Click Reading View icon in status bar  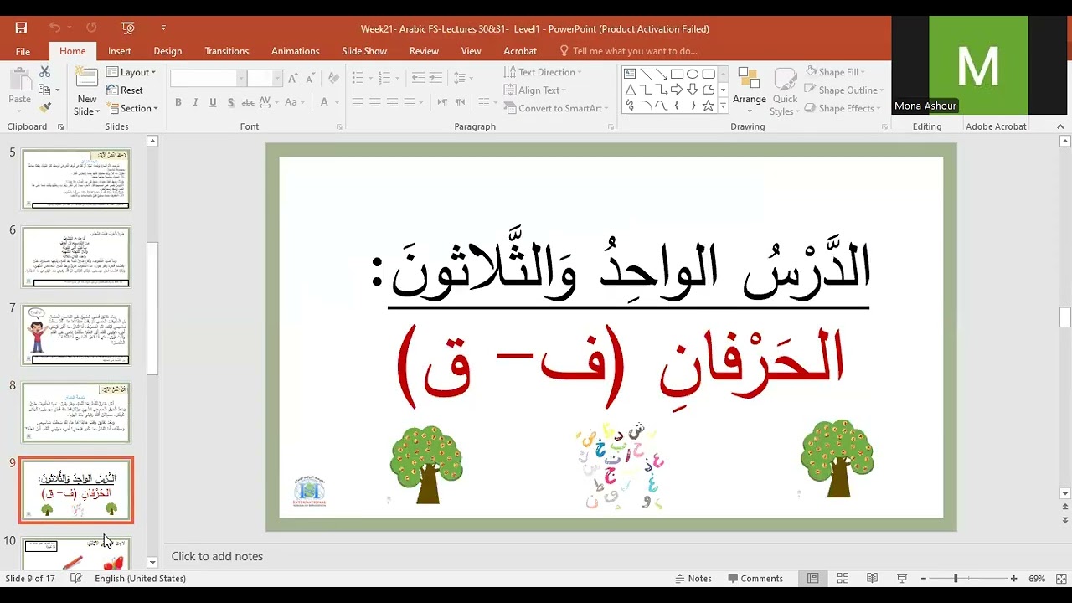point(872,579)
